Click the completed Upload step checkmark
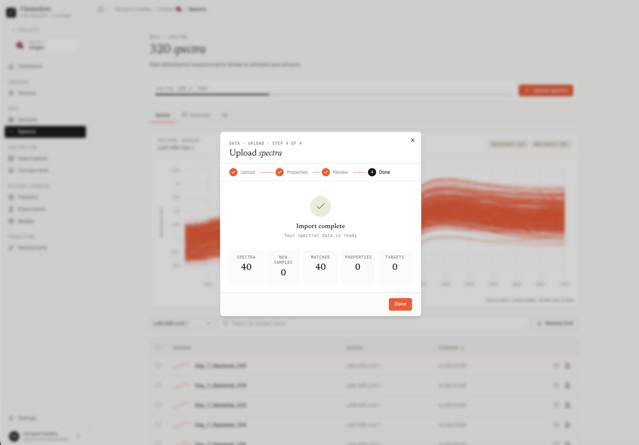 (233, 172)
